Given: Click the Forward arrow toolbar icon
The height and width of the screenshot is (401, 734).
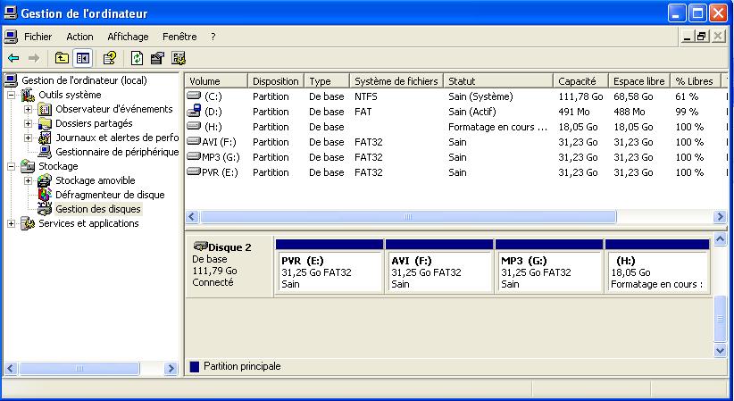Looking at the screenshot, I should coord(33,58).
